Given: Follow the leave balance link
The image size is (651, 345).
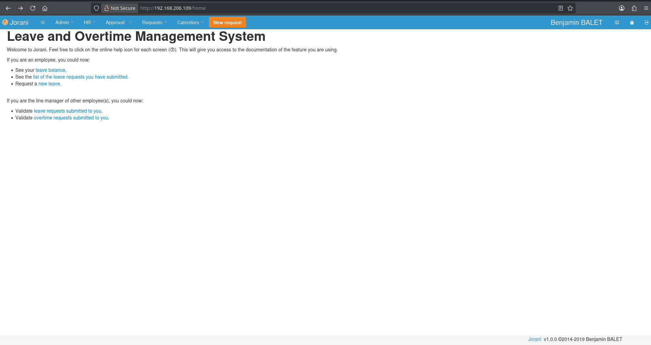Looking at the screenshot, I should pos(50,70).
